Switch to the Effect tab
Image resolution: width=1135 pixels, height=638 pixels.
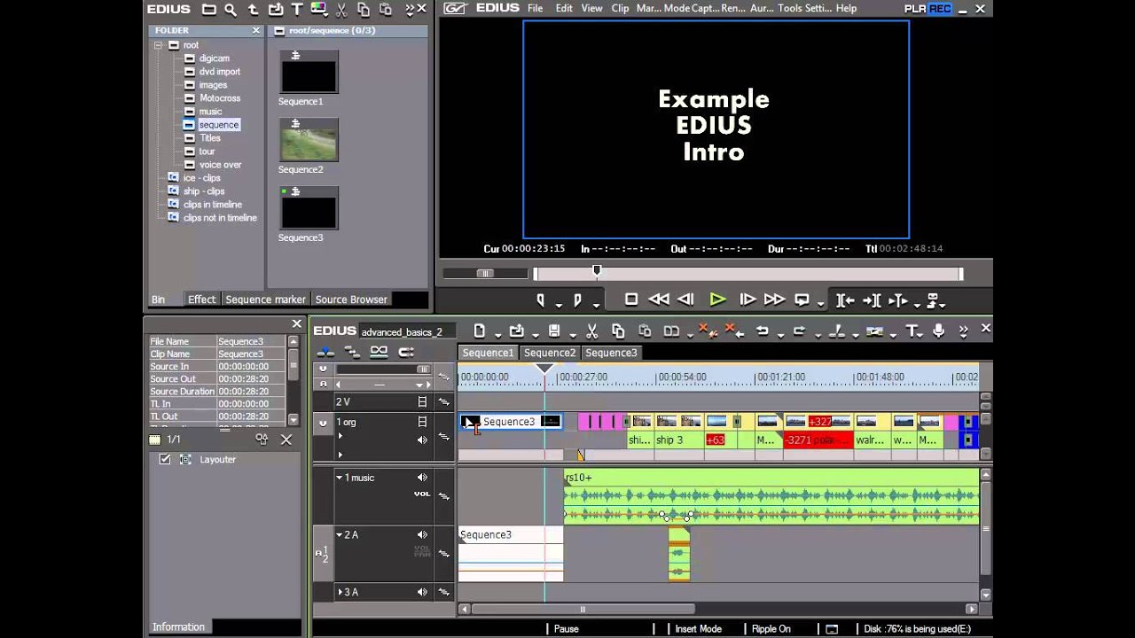coord(201,300)
